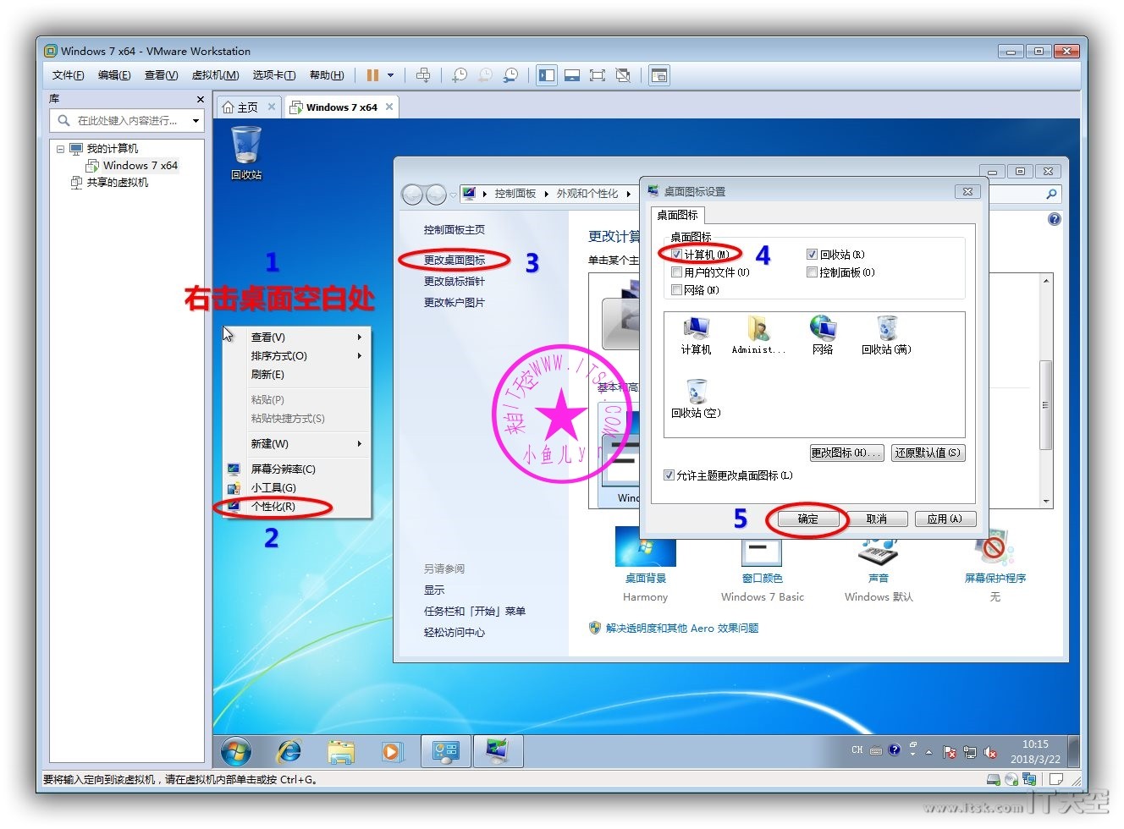Toggle the 计算机(M) checkbox
Screen dimensions: 1124x829
pyautogui.click(x=676, y=255)
